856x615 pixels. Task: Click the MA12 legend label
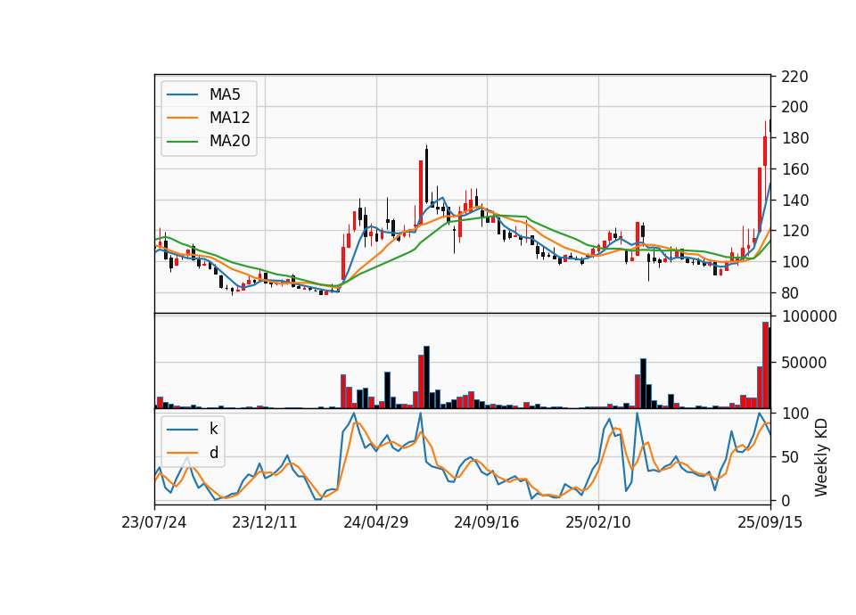(x=229, y=118)
